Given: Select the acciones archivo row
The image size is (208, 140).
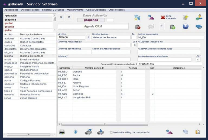Looking at the screenshot, I should 30,38.
